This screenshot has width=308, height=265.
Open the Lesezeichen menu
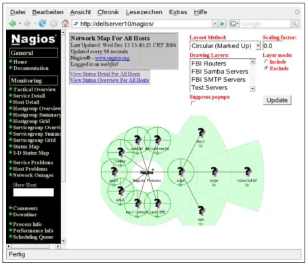[144, 12]
